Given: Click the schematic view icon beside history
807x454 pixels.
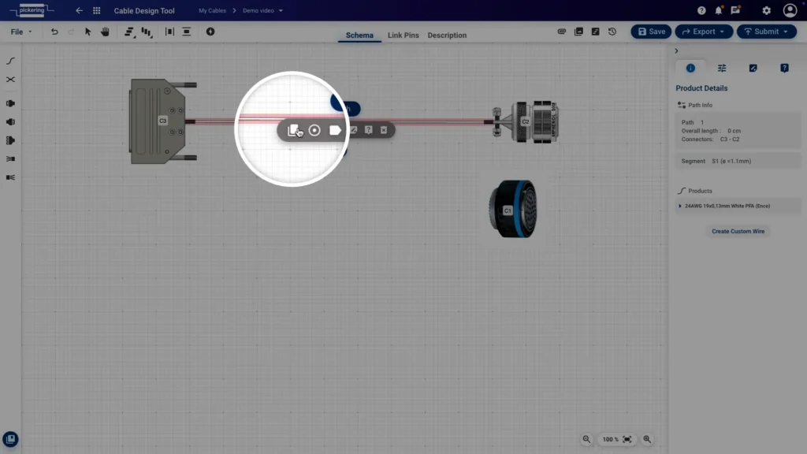Looking at the screenshot, I should [596, 32].
